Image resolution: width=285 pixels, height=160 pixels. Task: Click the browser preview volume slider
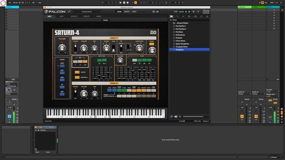[x=193, y=116]
